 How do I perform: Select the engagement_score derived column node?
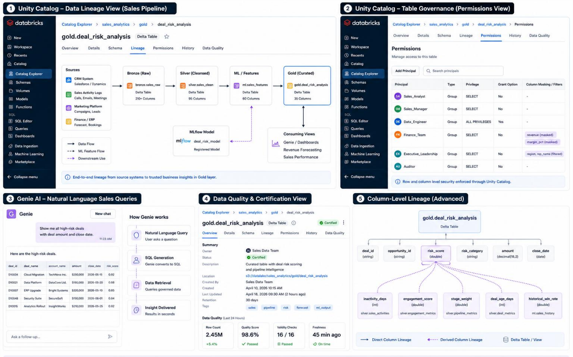pos(418,306)
